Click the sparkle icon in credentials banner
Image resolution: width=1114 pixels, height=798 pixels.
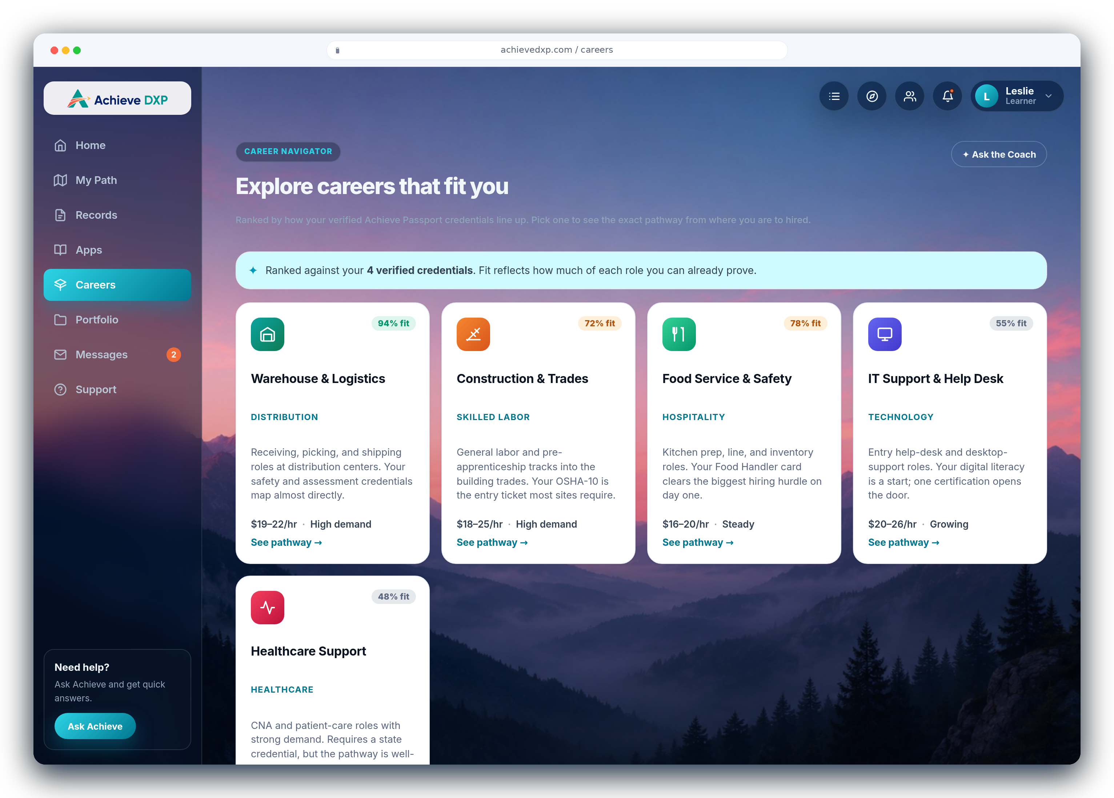click(x=253, y=270)
